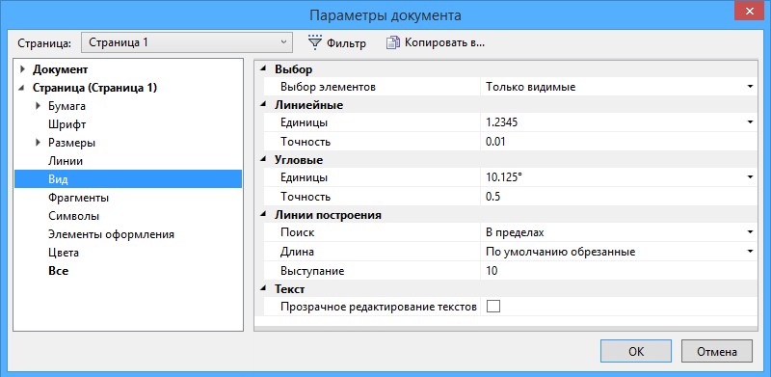Click the Фильтр button label

coord(346,43)
